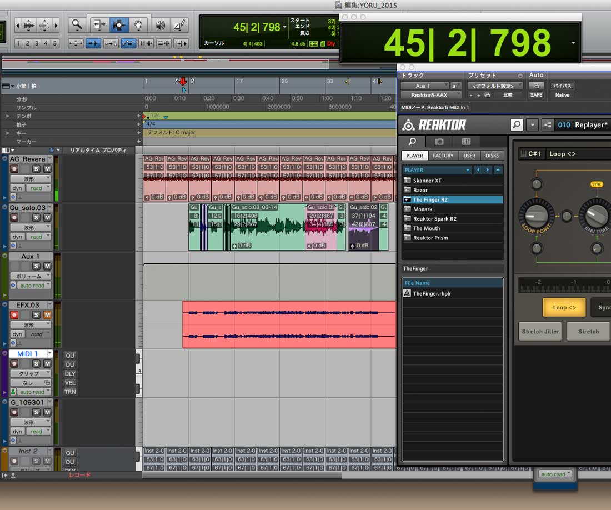Click the yellow Loop <> button
Viewport: 611px width, 510px height.
click(x=564, y=307)
